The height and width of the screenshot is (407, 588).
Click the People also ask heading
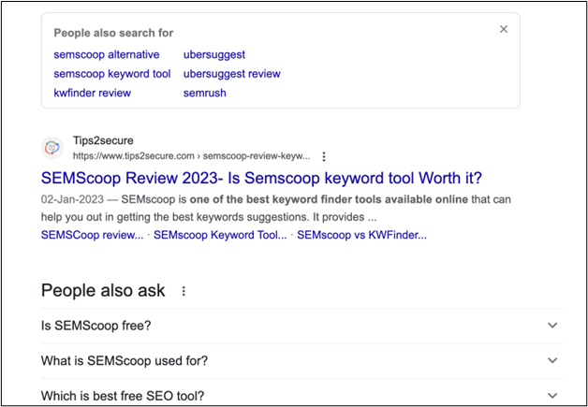[103, 290]
